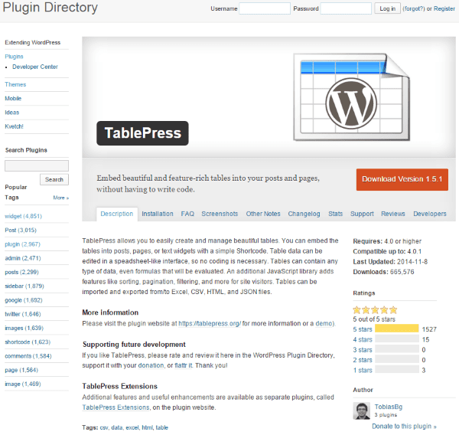The height and width of the screenshot is (435, 459).
Task: Filter reviews by 5 stars
Action: point(363,329)
